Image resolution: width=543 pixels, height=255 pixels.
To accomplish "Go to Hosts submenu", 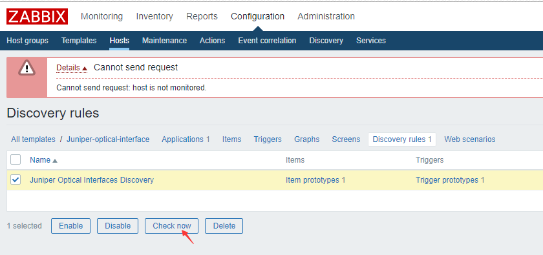I will (120, 41).
